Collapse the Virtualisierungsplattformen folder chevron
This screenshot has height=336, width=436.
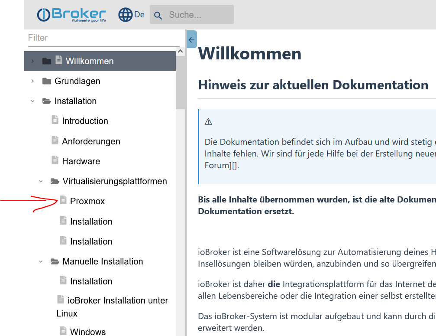click(41, 181)
